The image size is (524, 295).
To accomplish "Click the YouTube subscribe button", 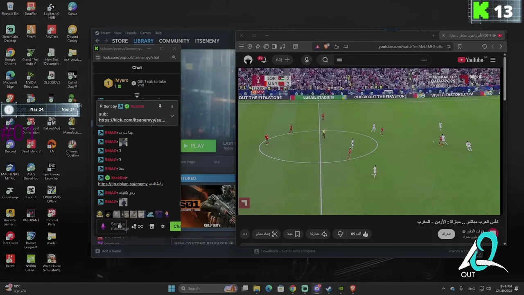I will pyautogui.click(x=447, y=234).
